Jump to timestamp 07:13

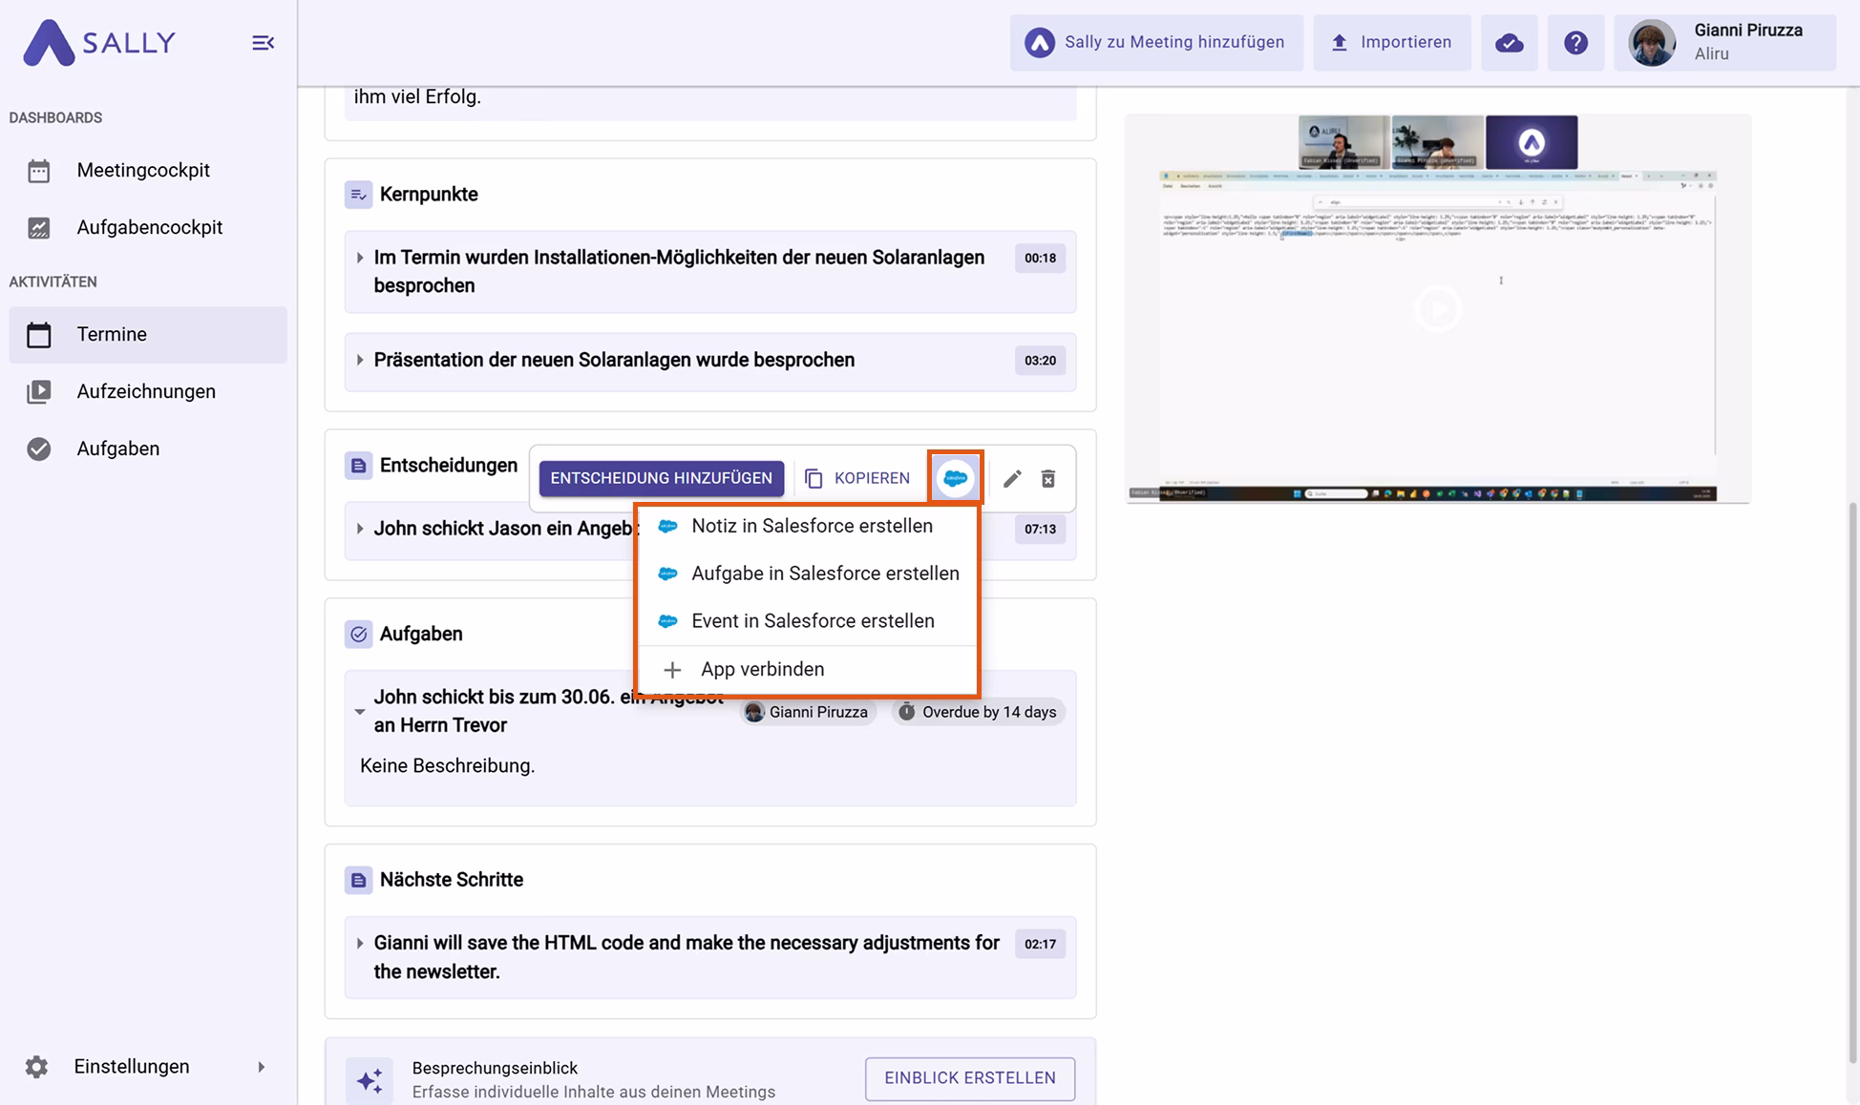point(1040,529)
